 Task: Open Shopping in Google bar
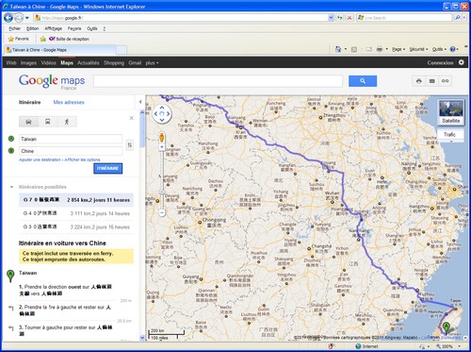pyautogui.click(x=114, y=62)
